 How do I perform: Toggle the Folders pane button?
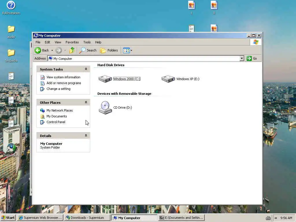[109, 50]
